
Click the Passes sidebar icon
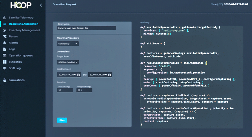(x=4, y=36)
